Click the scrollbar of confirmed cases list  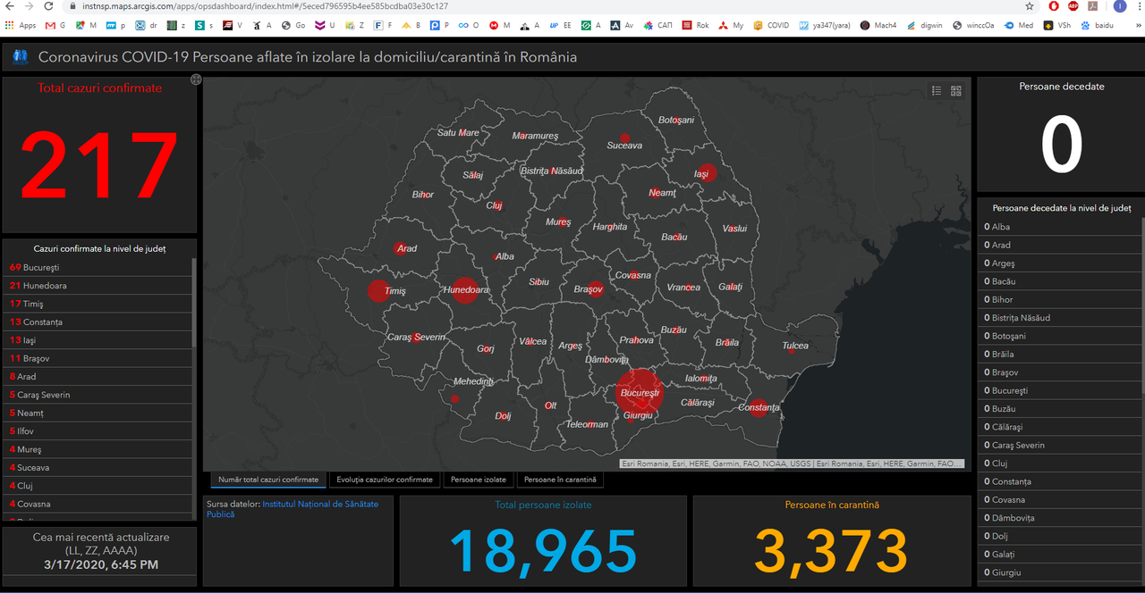tap(194, 304)
